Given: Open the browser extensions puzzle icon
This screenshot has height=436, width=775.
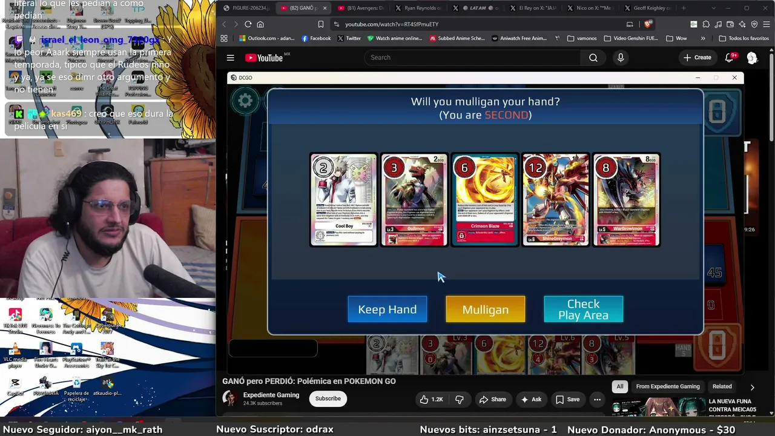Looking at the screenshot, I should click(706, 24).
